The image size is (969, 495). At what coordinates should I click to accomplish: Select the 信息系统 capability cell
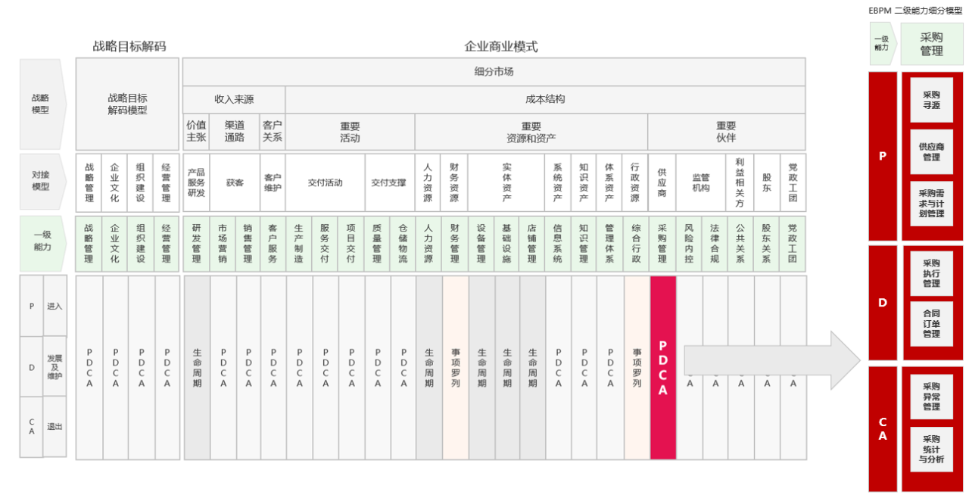pos(558,244)
